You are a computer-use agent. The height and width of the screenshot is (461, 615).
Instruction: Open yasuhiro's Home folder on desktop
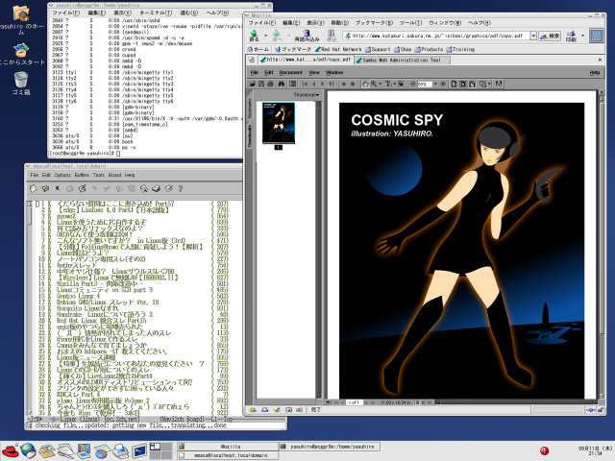point(21,15)
